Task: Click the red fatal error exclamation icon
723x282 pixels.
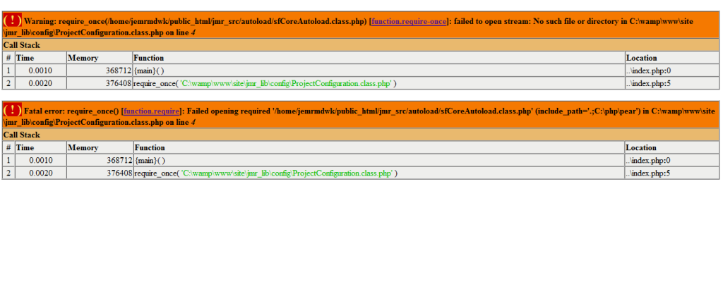Action: (13, 110)
